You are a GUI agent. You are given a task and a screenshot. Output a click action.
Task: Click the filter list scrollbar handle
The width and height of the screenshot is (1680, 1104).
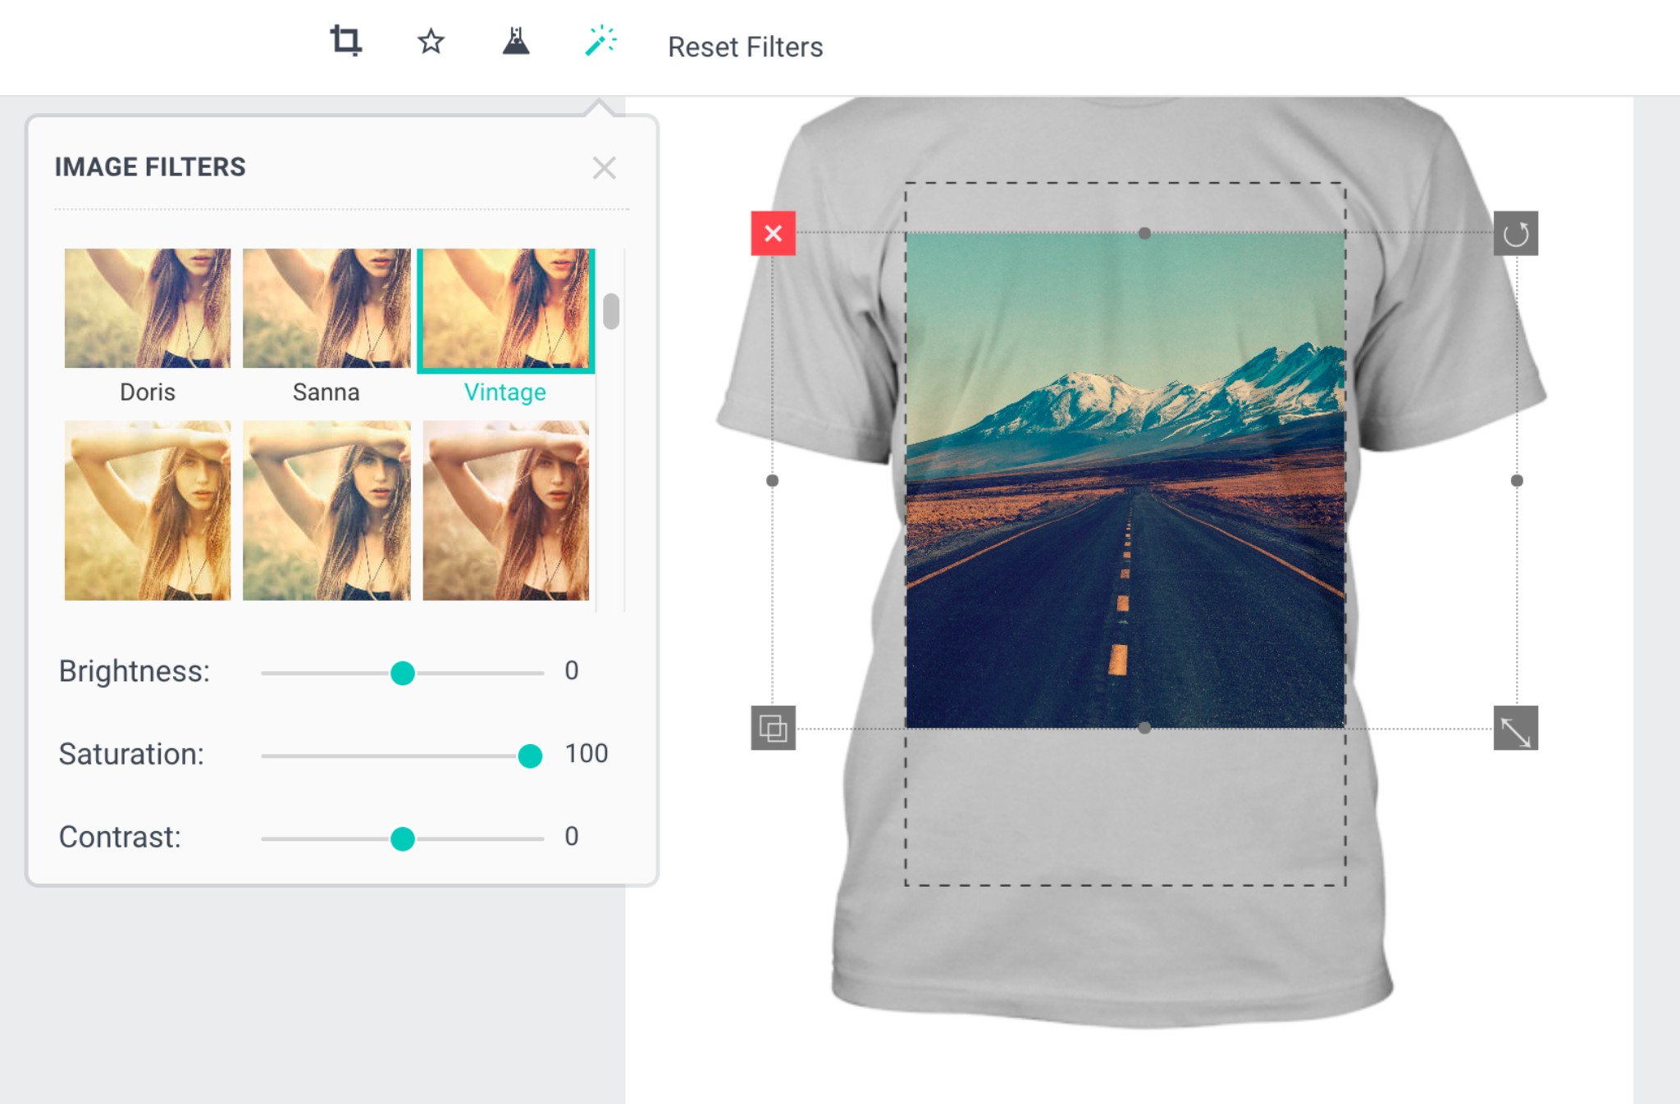pyautogui.click(x=611, y=311)
